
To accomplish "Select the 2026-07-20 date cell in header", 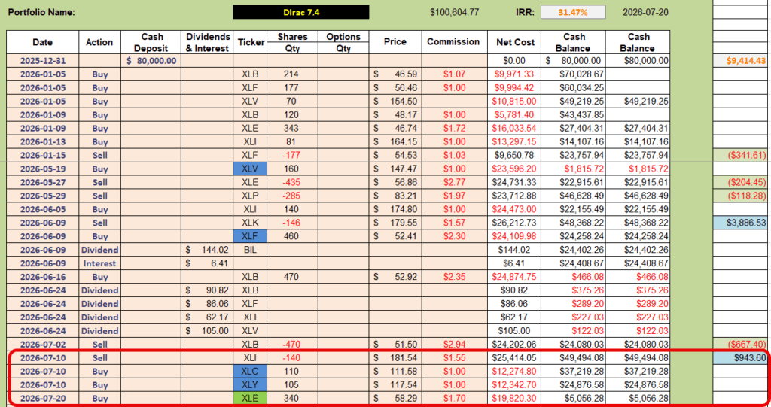I will [645, 12].
